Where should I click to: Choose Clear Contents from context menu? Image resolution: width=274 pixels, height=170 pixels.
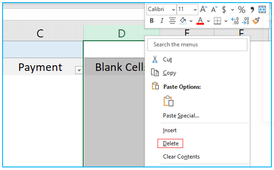point(181,157)
